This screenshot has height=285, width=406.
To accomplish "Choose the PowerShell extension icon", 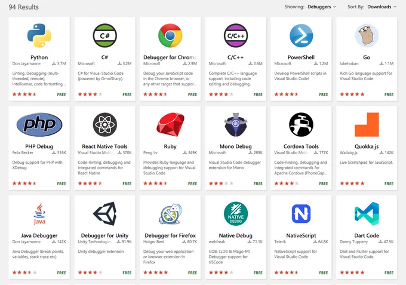I will pos(301,35).
